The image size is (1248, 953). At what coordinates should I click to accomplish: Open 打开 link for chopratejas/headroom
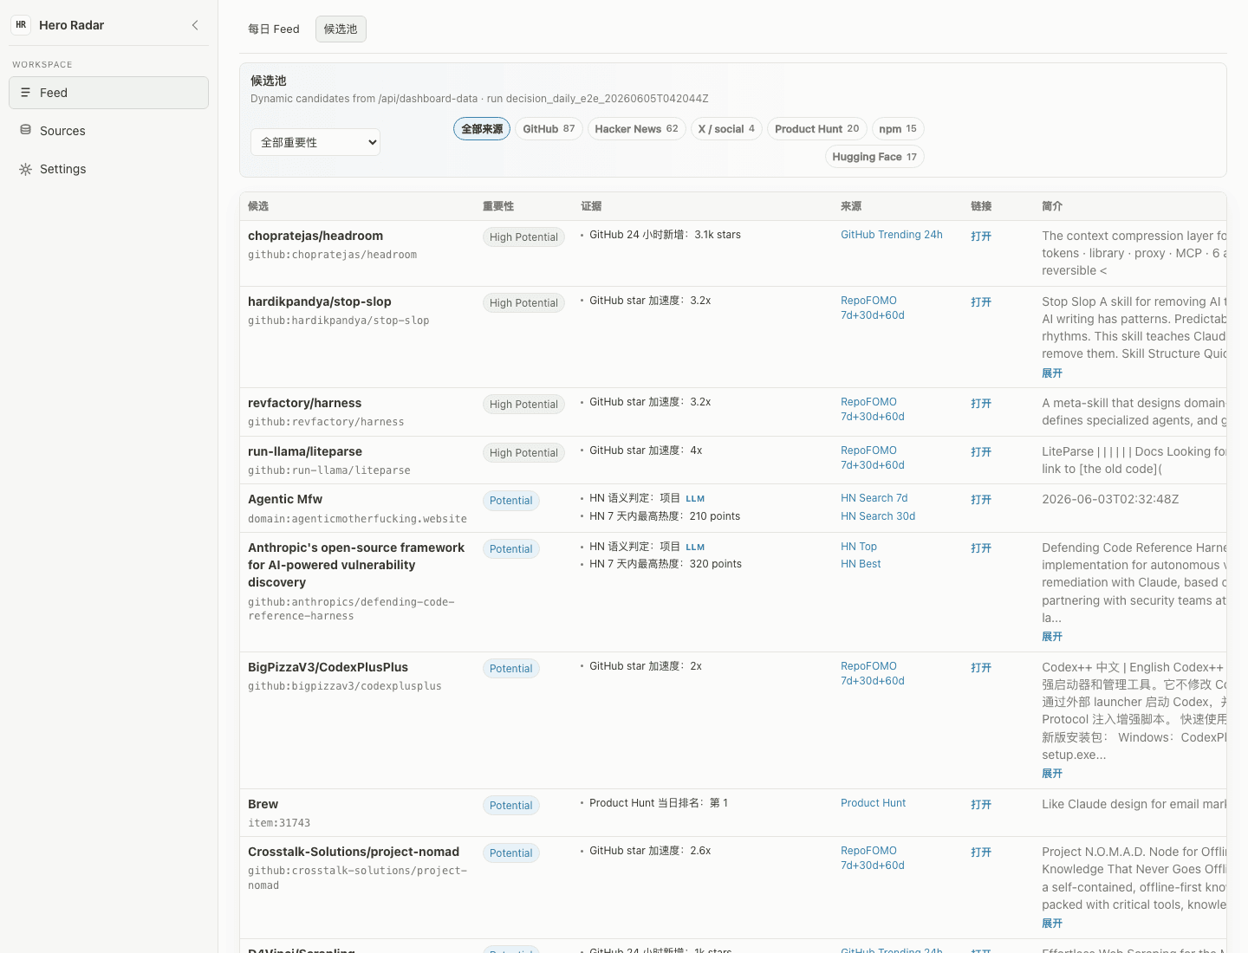pos(981,236)
